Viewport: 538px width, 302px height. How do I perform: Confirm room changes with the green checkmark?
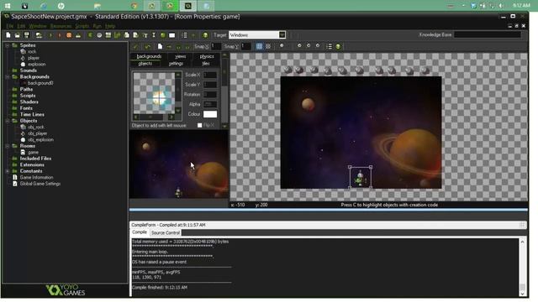click(x=135, y=46)
